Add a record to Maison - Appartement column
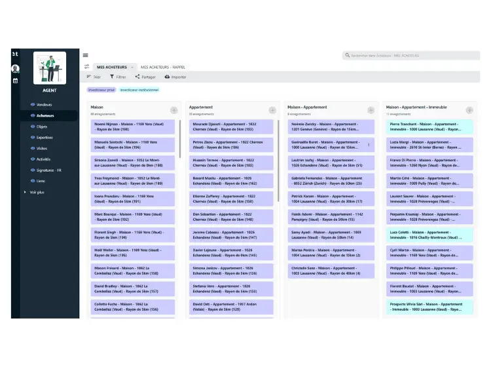The height and width of the screenshot is (367, 491). [x=371, y=110]
